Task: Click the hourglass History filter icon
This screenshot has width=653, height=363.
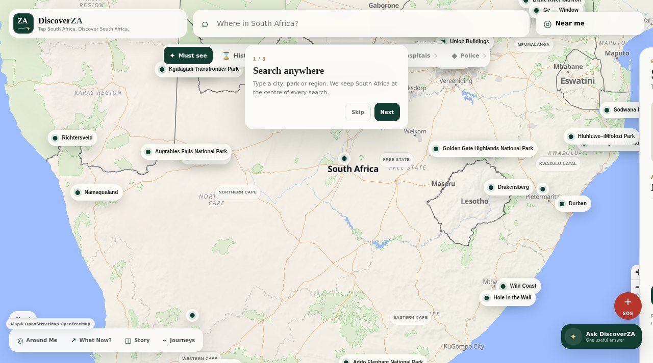Action: tap(226, 55)
